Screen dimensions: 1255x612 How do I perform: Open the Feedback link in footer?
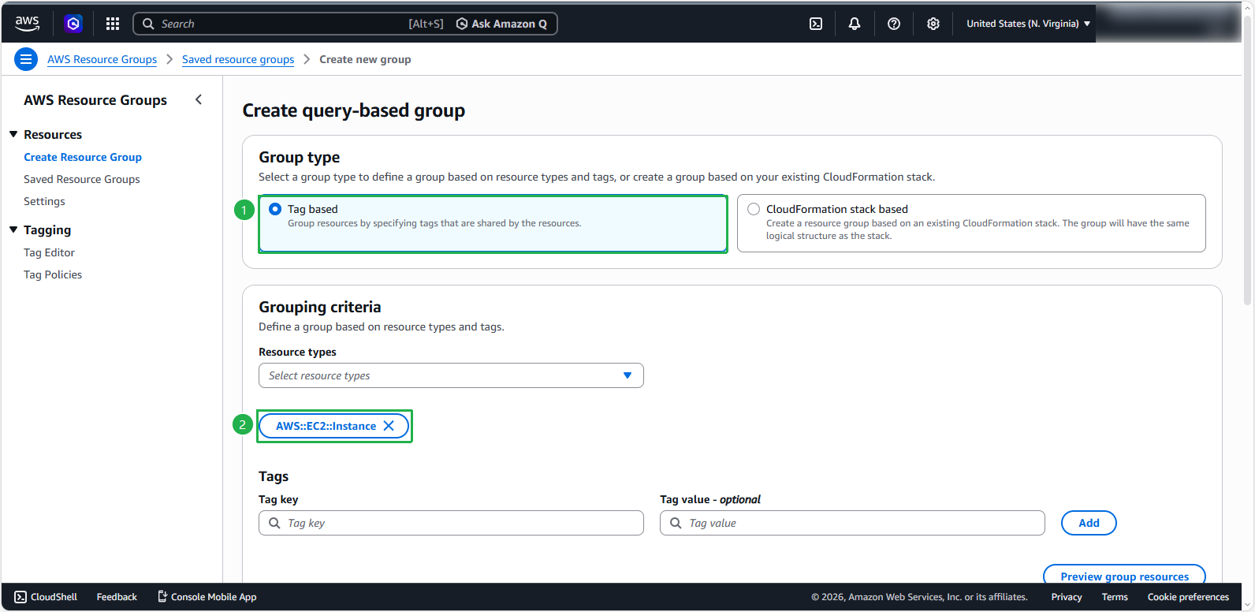tap(117, 597)
